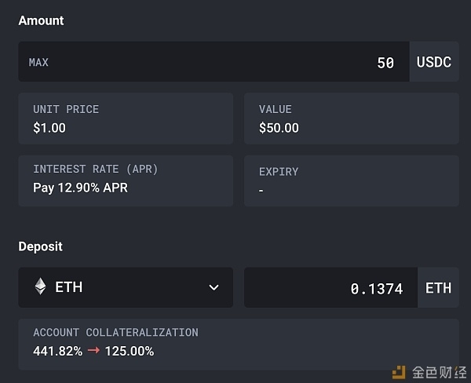Click the red collateralization arrow icon
Screen dimensions: 471x383
pyautogui.click(x=93, y=351)
